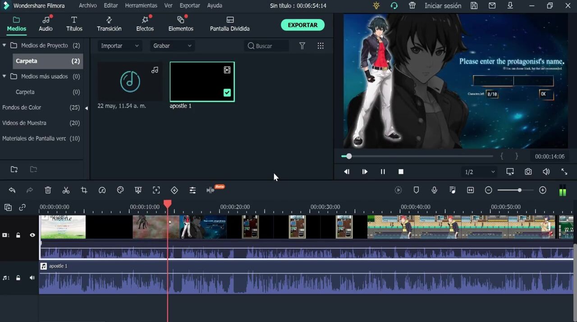Click preview playback progress slider
Screen dimensions: 577x322
(417, 156)
